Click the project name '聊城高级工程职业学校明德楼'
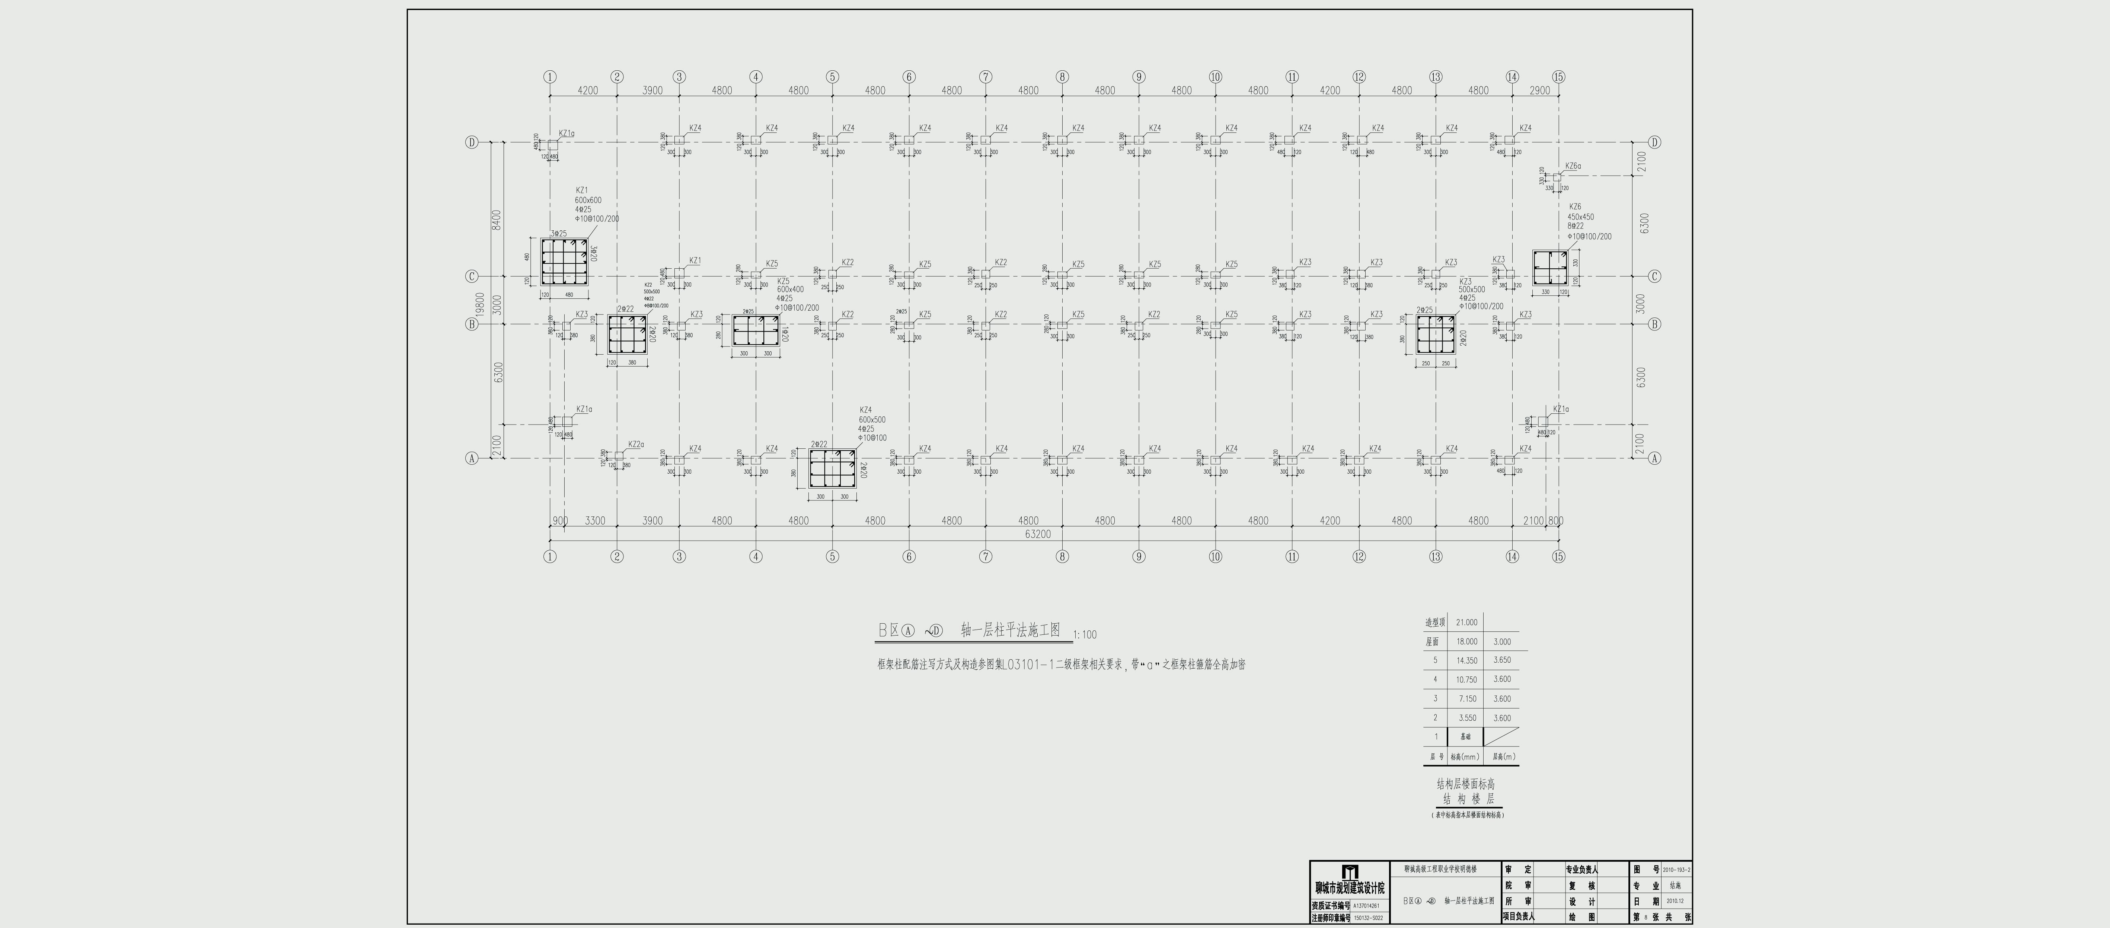The height and width of the screenshot is (928, 2110). pos(1440,869)
